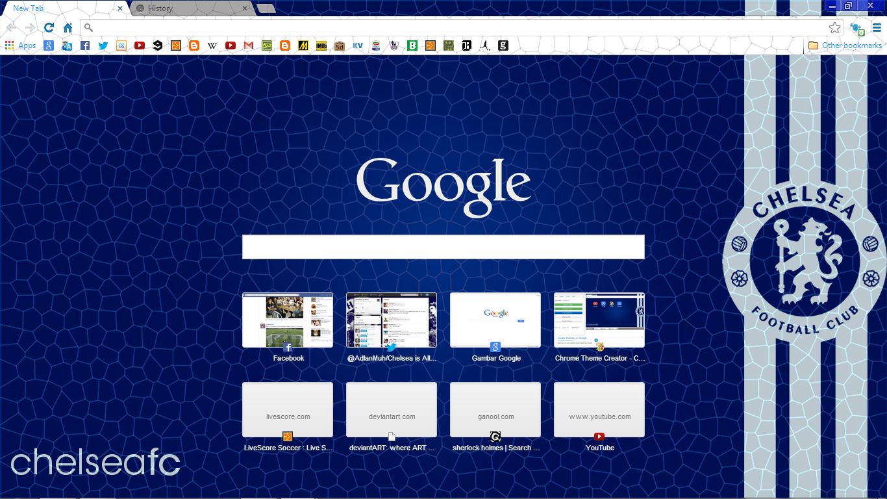
Task: Open the Other bookmarks folder
Action: (x=845, y=45)
